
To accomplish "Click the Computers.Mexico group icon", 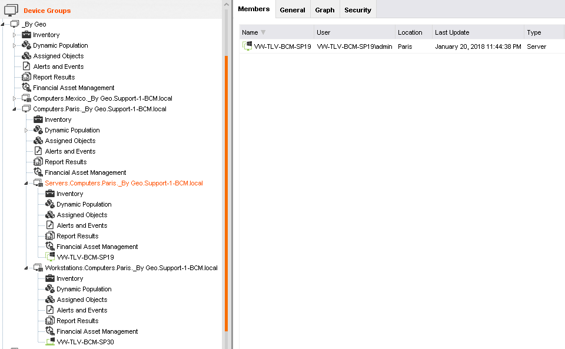I will pyautogui.click(x=26, y=98).
